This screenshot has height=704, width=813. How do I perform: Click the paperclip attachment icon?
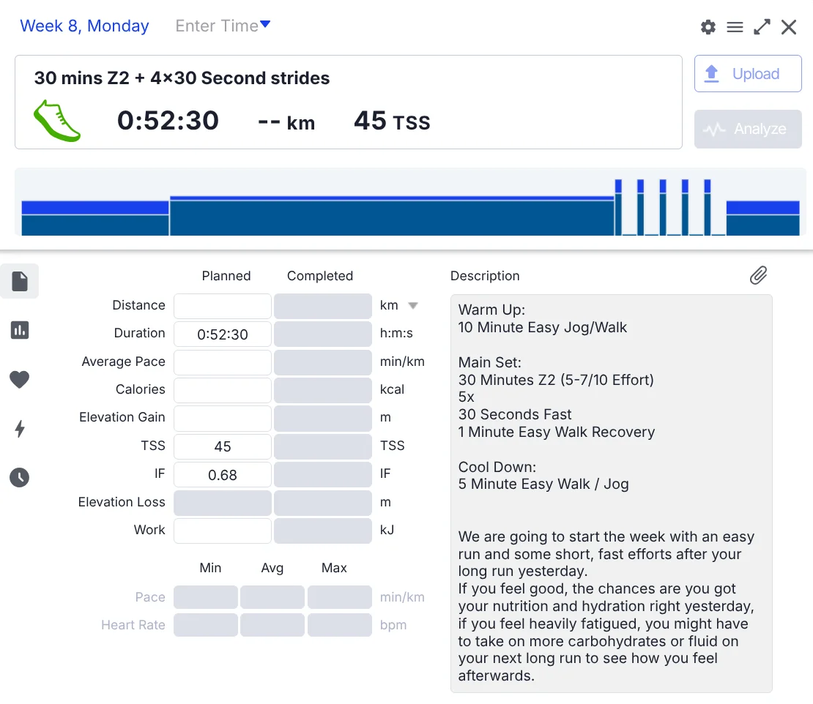coord(758,275)
